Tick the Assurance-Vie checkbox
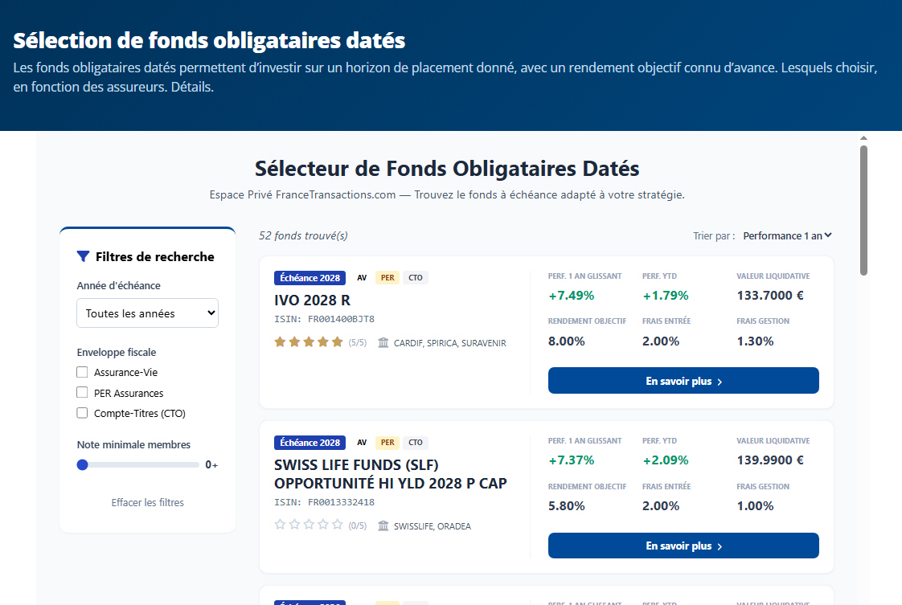The image size is (902, 605). [x=82, y=372]
